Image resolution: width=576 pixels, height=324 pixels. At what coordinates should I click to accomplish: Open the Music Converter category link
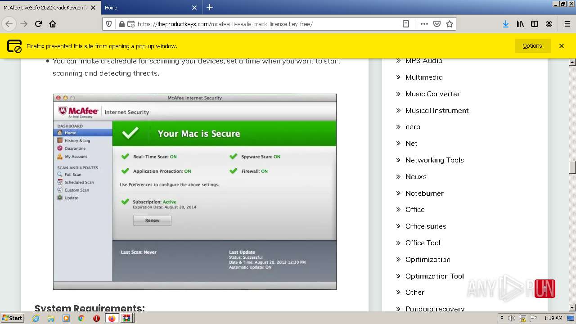coord(432,94)
